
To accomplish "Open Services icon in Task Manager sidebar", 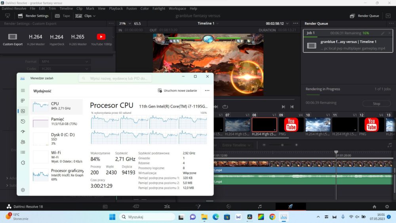I will tap(23, 163).
